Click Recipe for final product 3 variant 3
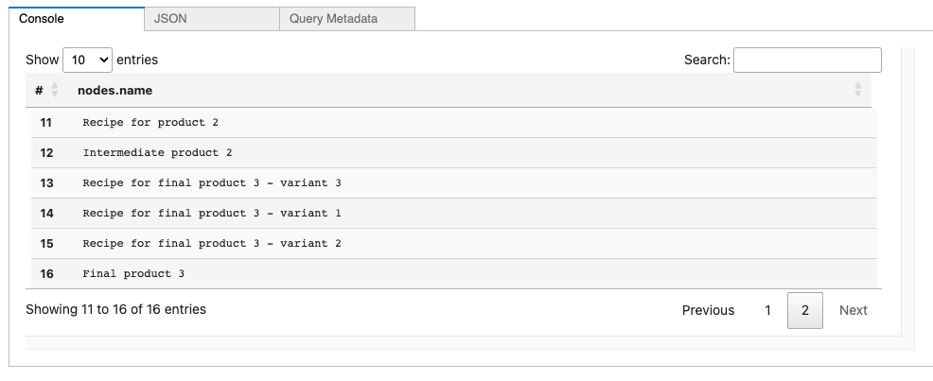933x381 pixels. [212, 183]
